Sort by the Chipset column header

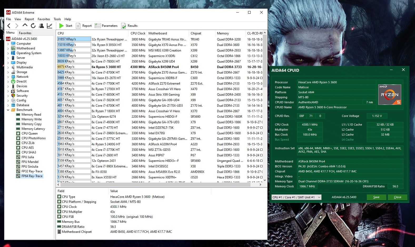(x=202, y=33)
